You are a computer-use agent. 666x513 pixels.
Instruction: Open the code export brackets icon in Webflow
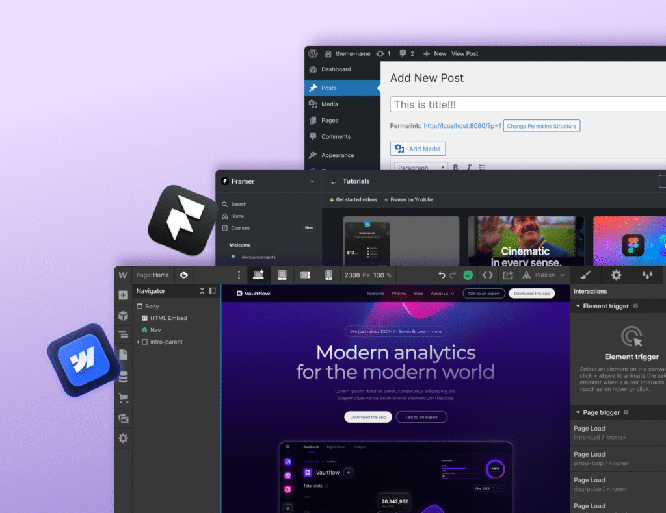point(488,275)
